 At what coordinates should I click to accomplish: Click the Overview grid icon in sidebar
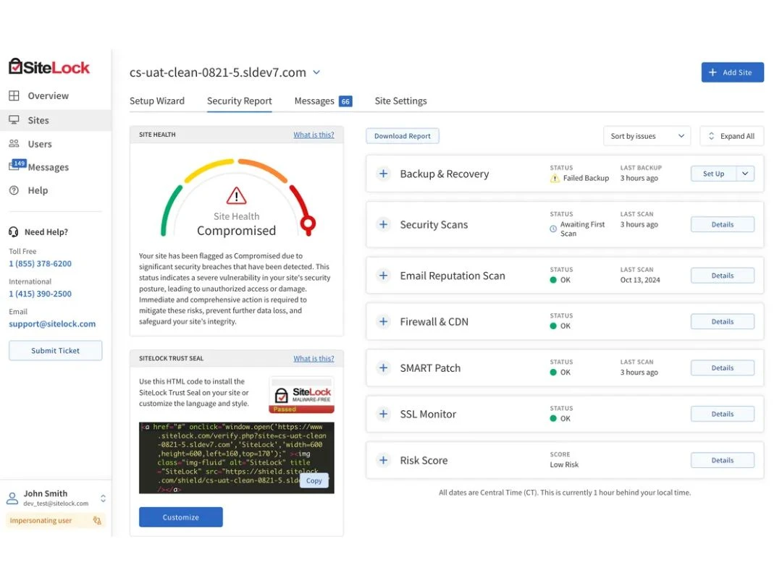click(x=14, y=95)
